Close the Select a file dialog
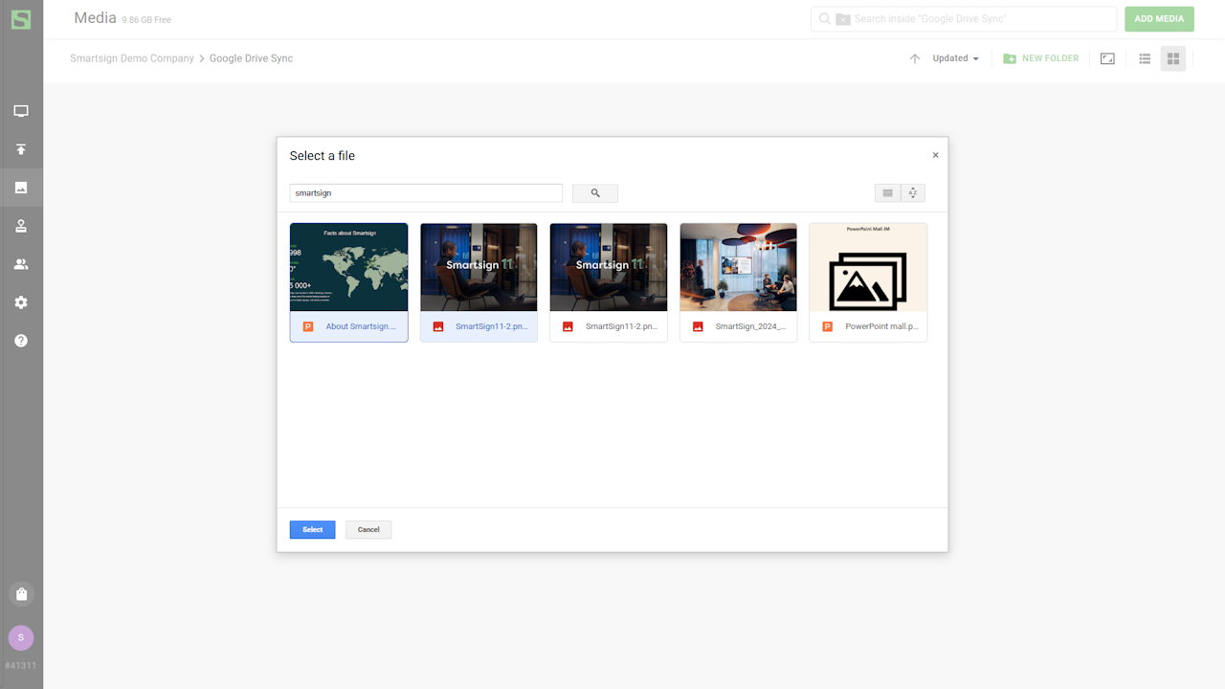This screenshot has width=1225, height=689. tap(935, 155)
